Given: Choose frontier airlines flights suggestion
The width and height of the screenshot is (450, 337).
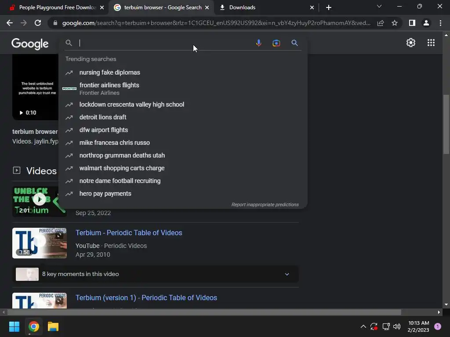Looking at the screenshot, I should click(183, 89).
